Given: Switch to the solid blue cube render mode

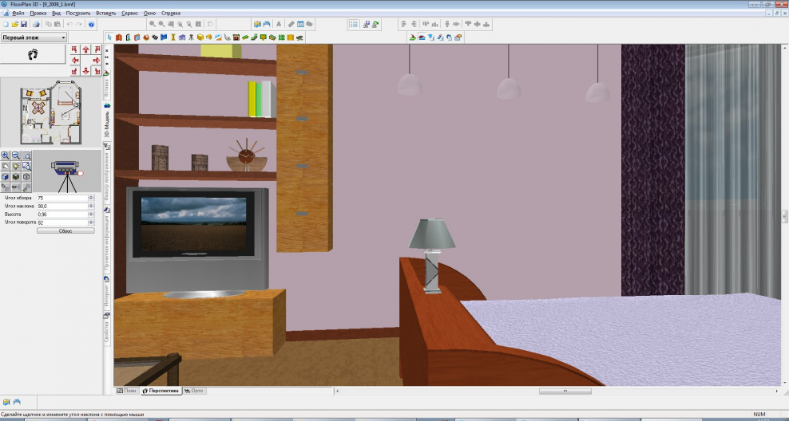Looking at the screenshot, I should (x=5, y=177).
